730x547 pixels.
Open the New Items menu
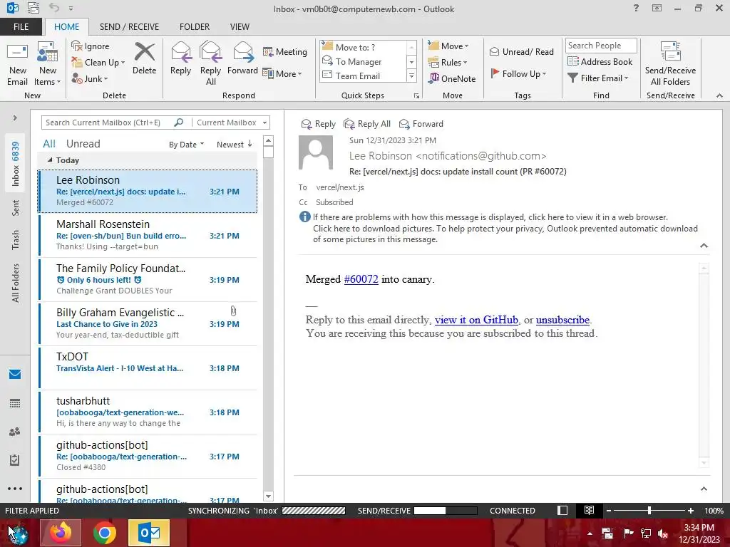47,63
